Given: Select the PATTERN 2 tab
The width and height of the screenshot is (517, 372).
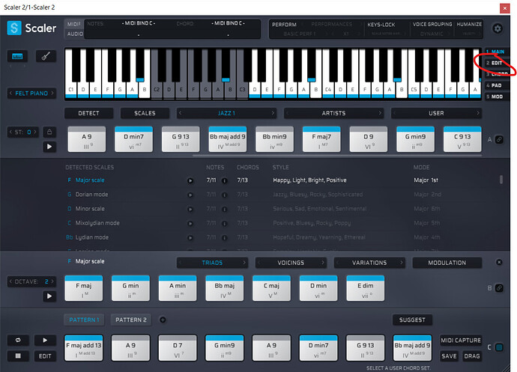Looking at the screenshot, I should click(130, 320).
